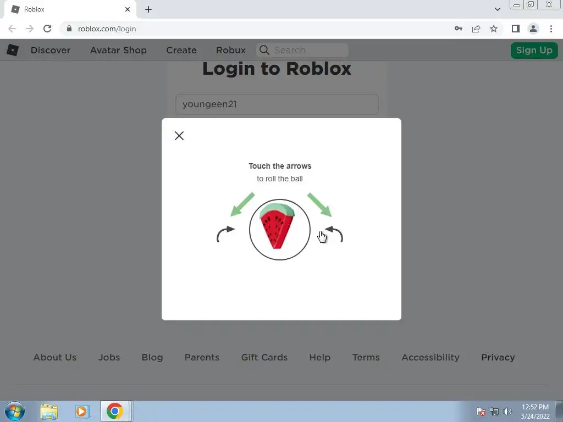
Task: Open the Chrome profile menu
Action: click(533, 29)
